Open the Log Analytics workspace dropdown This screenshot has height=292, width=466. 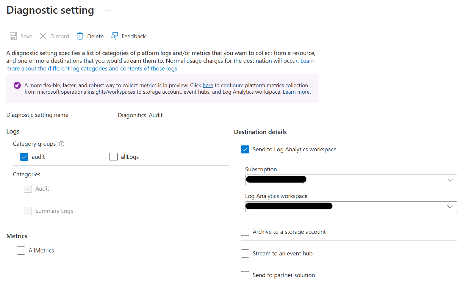pos(450,207)
